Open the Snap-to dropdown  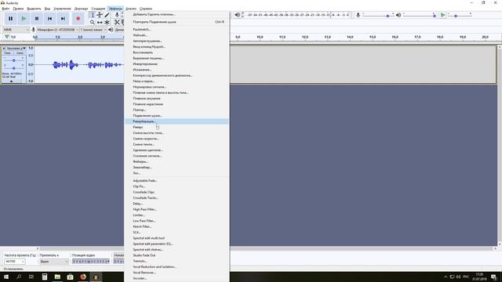click(54, 261)
